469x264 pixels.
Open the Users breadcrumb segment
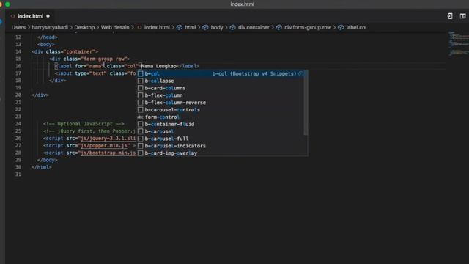pyautogui.click(x=18, y=27)
